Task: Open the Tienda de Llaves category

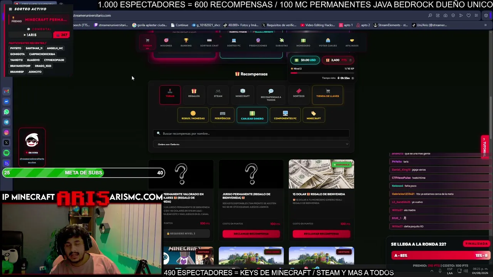Action: tap(327, 95)
